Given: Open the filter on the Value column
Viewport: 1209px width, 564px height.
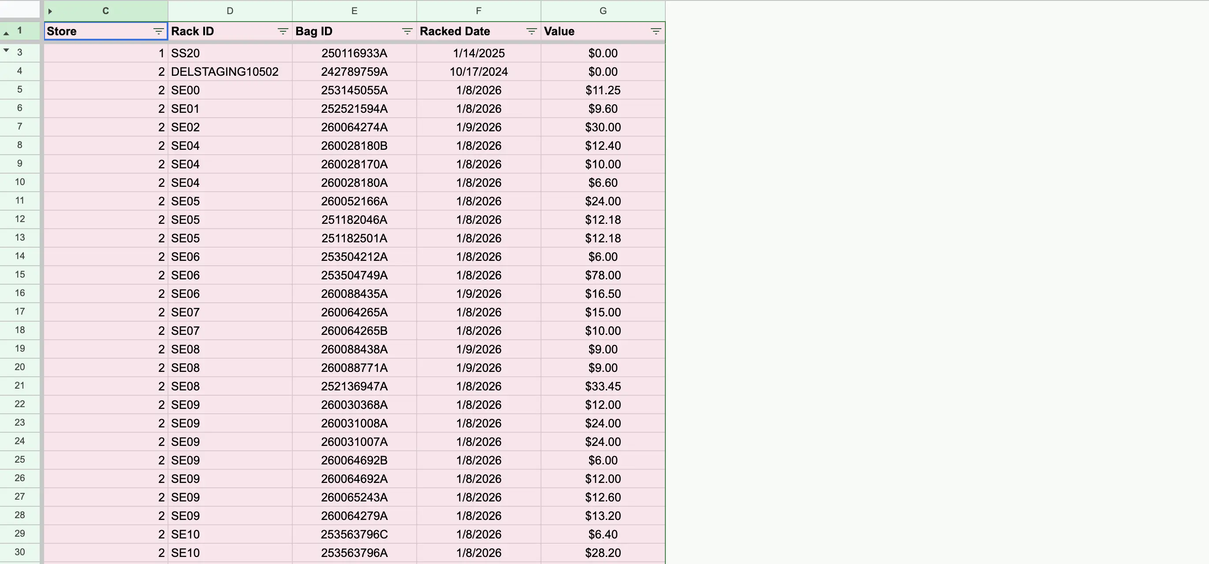Looking at the screenshot, I should tap(656, 31).
